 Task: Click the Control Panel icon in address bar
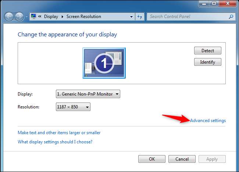point(33,16)
